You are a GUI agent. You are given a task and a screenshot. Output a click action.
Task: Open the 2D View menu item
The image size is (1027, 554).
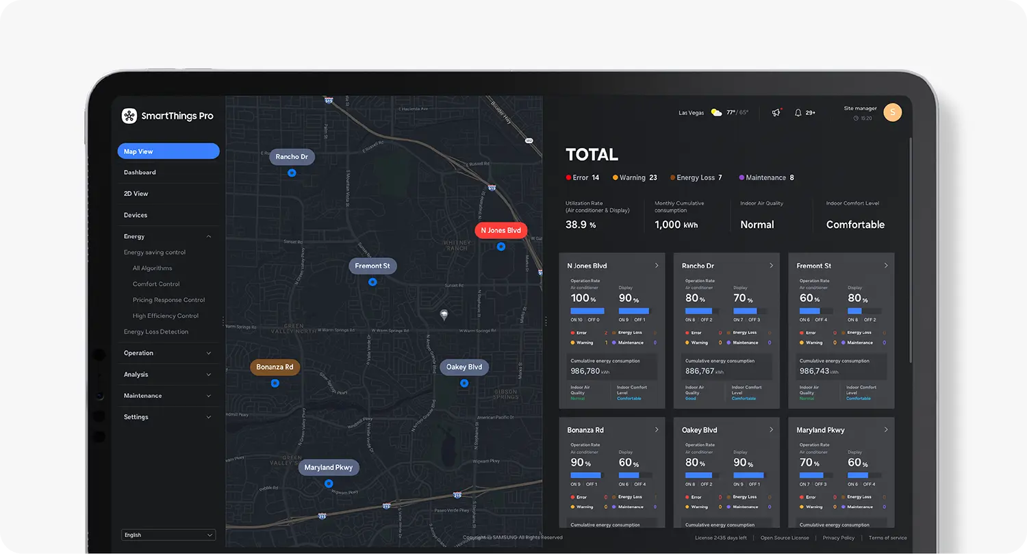click(x=136, y=194)
